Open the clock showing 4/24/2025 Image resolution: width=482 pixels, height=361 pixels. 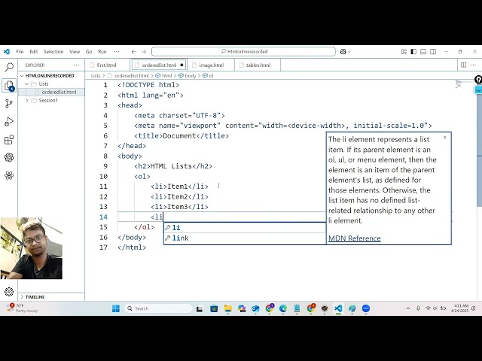(x=460, y=308)
